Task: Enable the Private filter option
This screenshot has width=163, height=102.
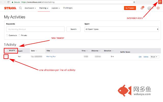Action: [19, 35]
